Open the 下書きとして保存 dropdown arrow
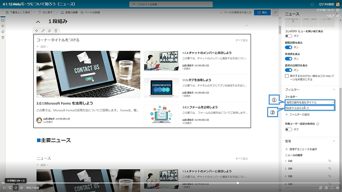The width and height of the screenshot is (342, 192). click(x=34, y=12)
